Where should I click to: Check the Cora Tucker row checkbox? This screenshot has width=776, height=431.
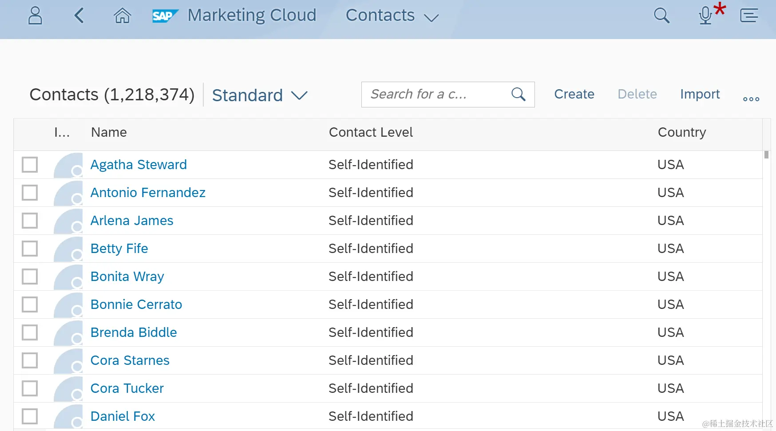pos(30,388)
